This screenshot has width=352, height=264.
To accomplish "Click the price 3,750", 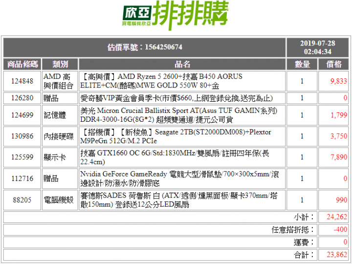I will 338,136.
